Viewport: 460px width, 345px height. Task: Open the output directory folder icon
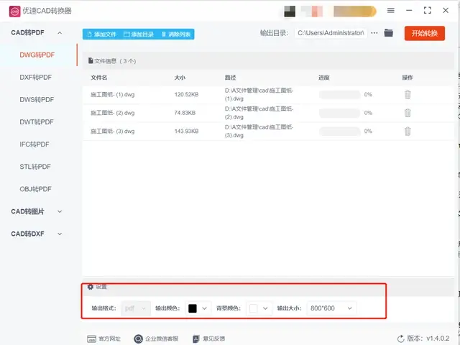coord(389,33)
